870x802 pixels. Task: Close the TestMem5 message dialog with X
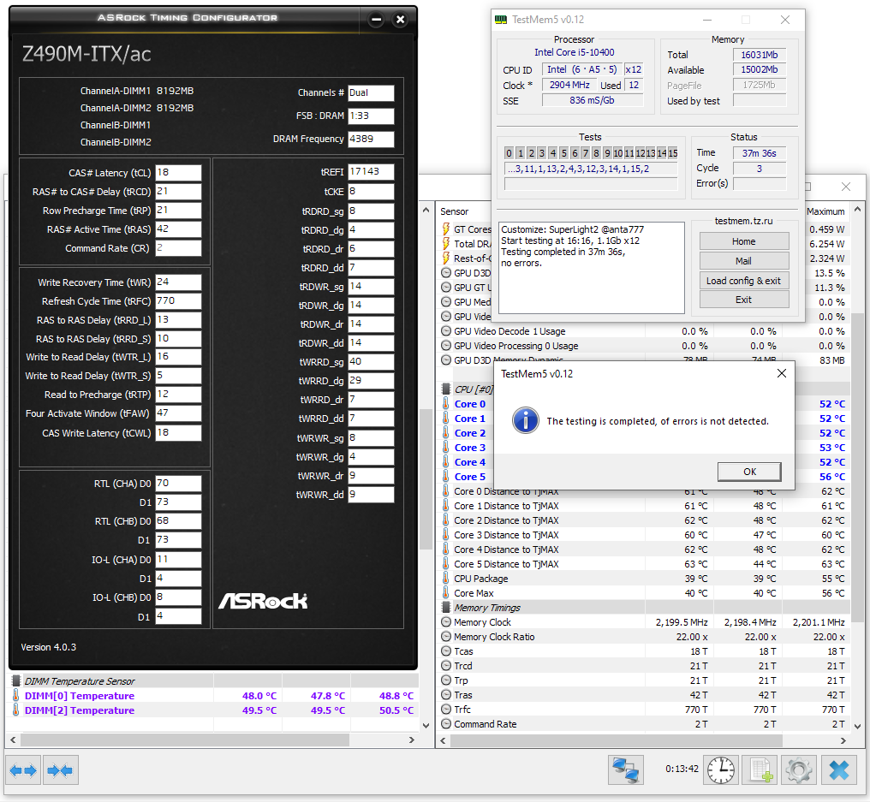tap(781, 373)
